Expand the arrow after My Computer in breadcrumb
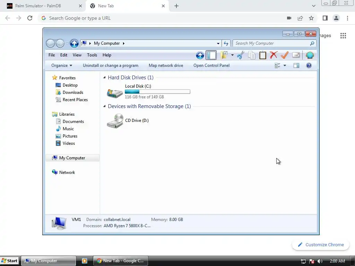Screen dimensions: 355x266 click(124, 43)
